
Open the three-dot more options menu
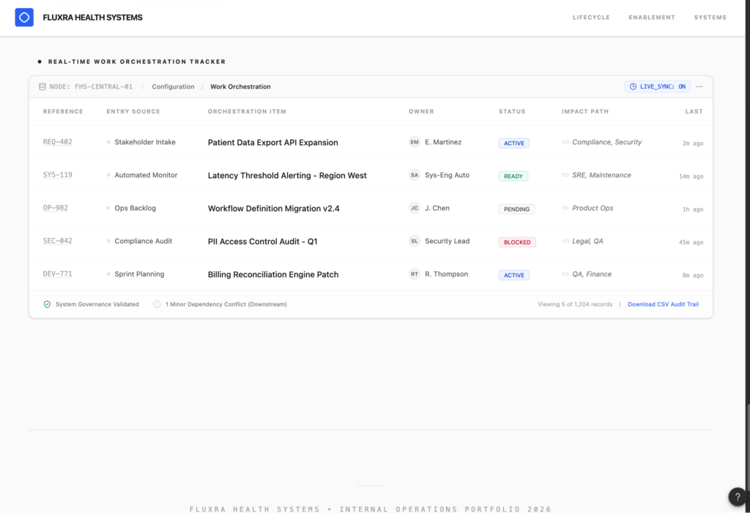[699, 86]
